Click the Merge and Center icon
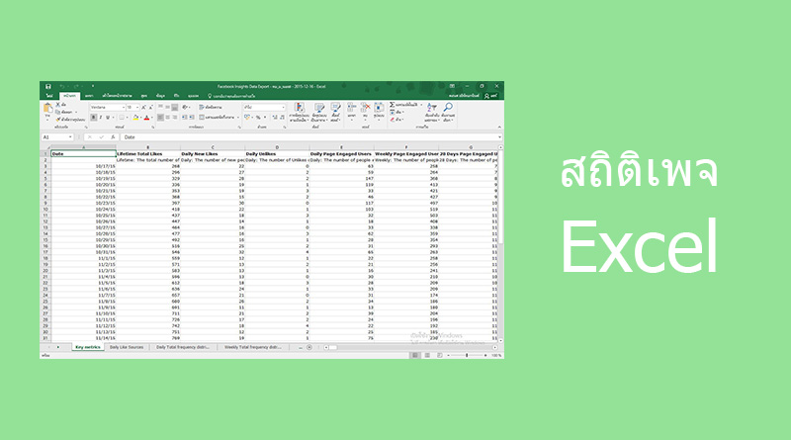This screenshot has width=791, height=440. (x=202, y=118)
